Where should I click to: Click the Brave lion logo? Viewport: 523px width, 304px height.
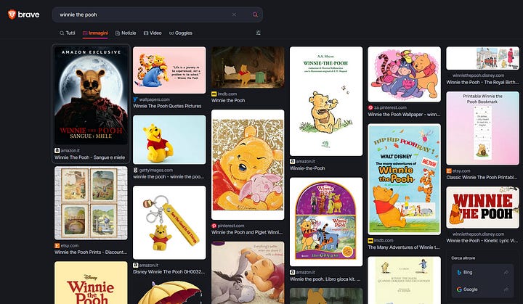pos(12,15)
